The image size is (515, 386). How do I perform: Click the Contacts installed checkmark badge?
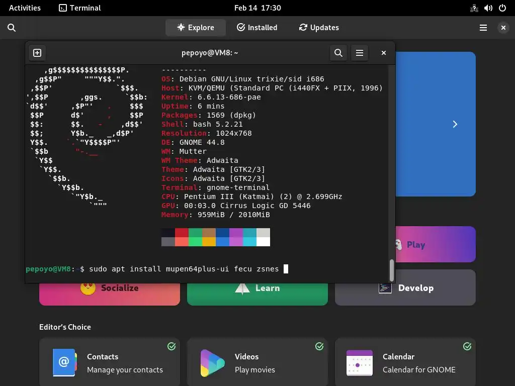[171, 346]
